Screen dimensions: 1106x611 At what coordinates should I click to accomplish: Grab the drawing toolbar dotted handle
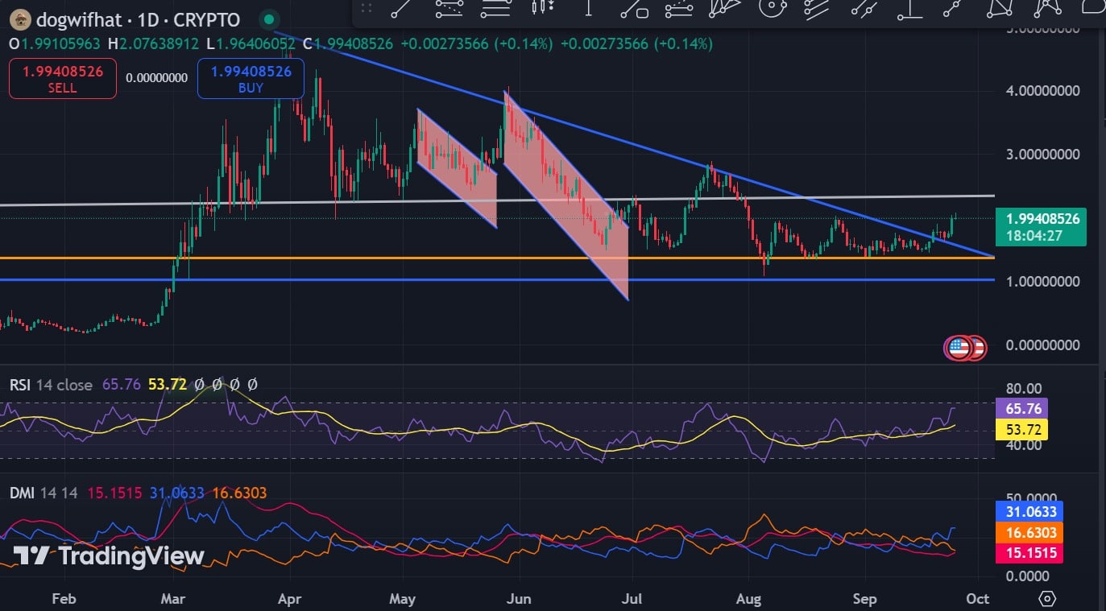[x=367, y=8]
